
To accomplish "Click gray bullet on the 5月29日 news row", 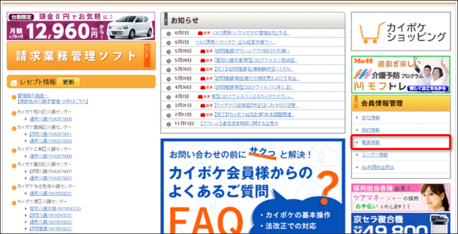I will click(x=168, y=52).
